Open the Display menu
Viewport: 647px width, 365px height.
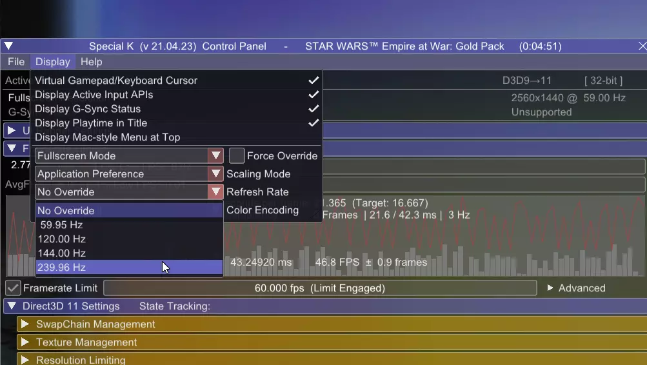point(52,62)
